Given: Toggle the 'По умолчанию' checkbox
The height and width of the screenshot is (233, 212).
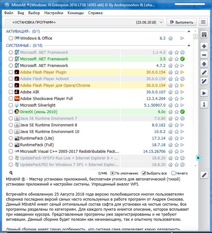Looking at the screenshot, I should click(x=112, y=173).
